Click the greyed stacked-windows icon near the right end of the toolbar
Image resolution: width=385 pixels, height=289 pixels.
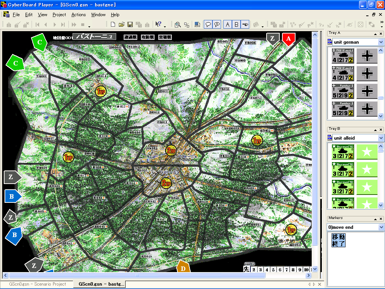pos(371,24)
